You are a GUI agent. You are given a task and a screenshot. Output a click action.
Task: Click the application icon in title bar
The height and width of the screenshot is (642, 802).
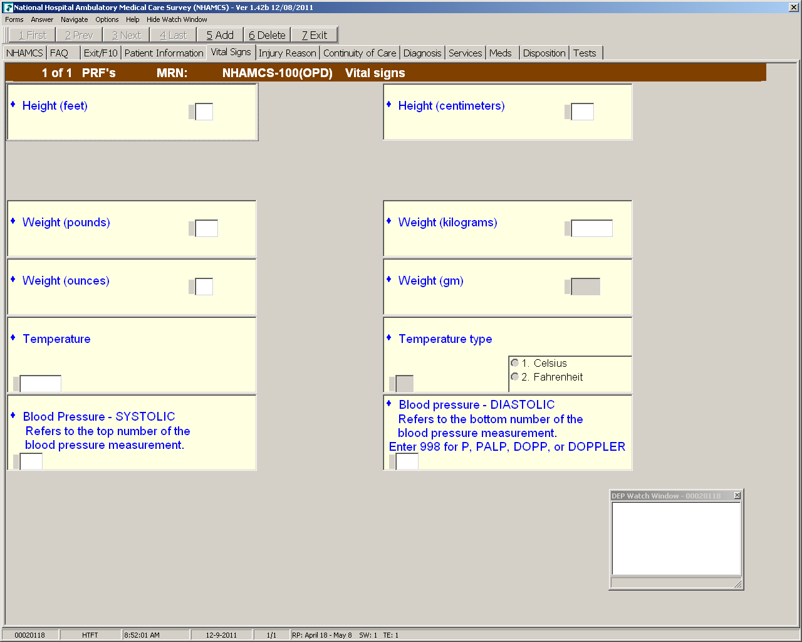(x=8, y=8)
